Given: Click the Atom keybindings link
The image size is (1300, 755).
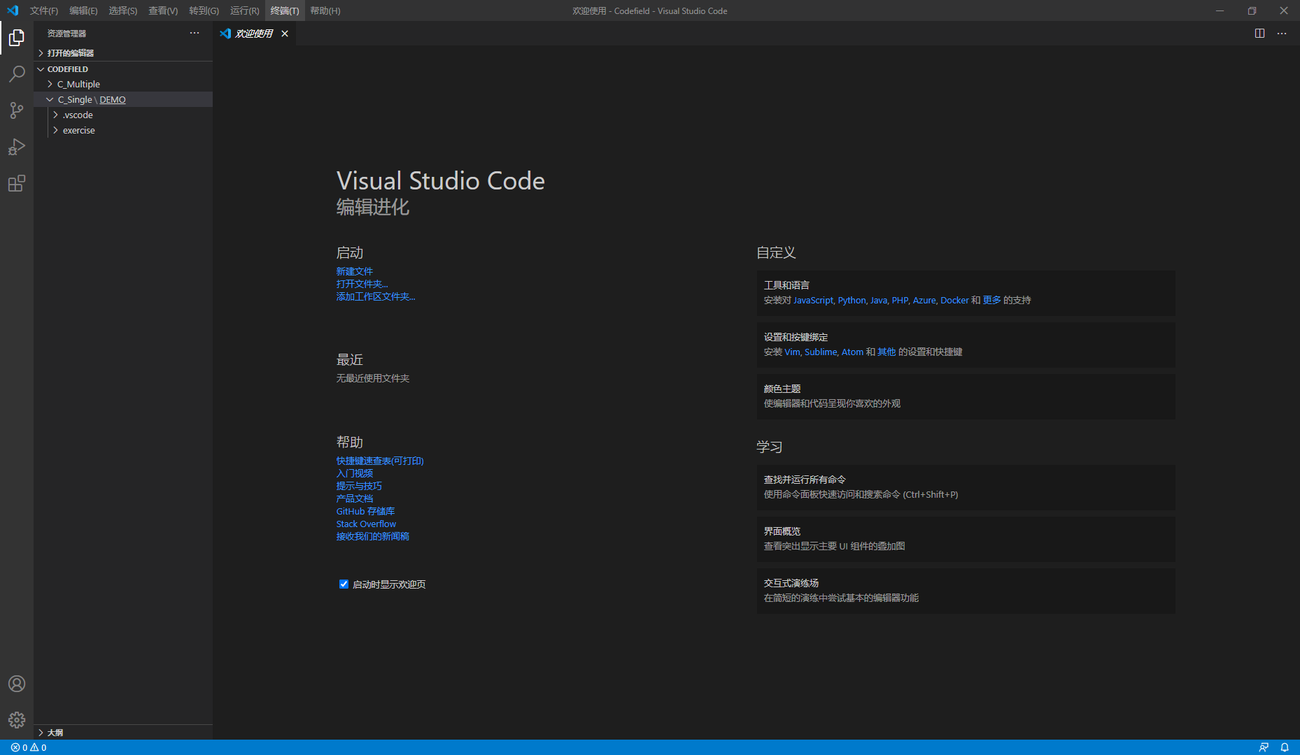Looking at the screenshot, I should (x=852, y=352).
